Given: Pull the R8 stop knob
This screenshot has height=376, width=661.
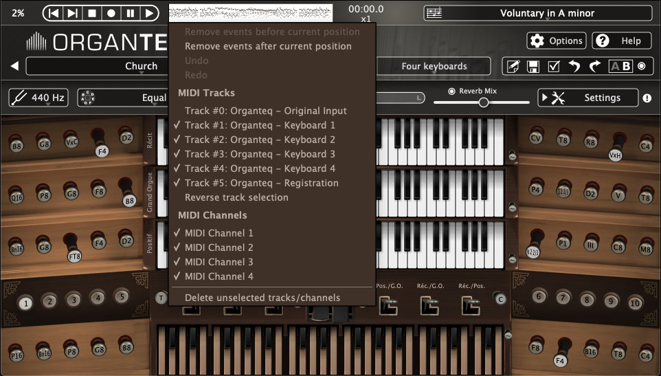Looking at the screenshot, I should 590,141.
